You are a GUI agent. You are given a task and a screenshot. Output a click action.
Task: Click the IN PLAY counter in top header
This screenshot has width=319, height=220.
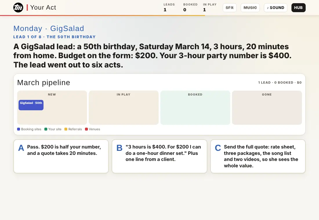click(210, 7)
